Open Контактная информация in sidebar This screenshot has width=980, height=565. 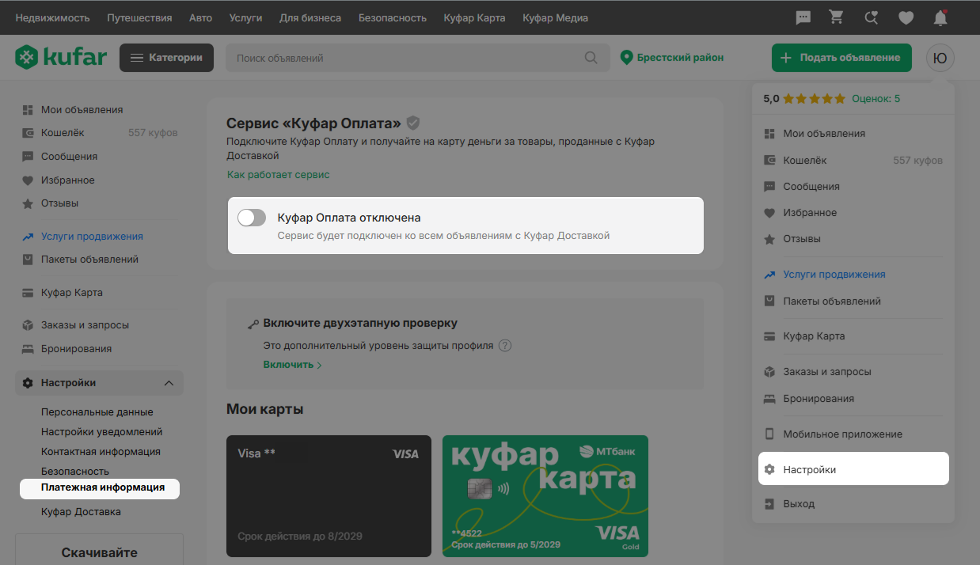click(x=101, y=452)
